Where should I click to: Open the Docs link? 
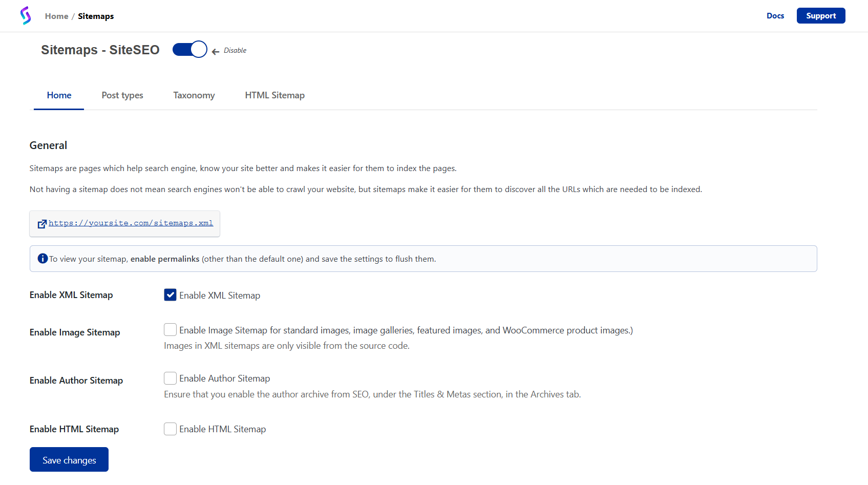775,16
